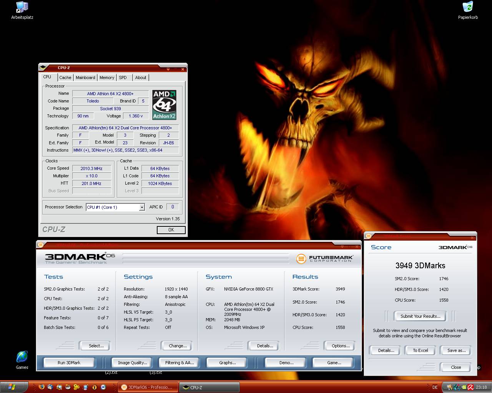Click OK in the CPU-Z window
This screenshot has height=393, width=492.
(x=171, y=230)
